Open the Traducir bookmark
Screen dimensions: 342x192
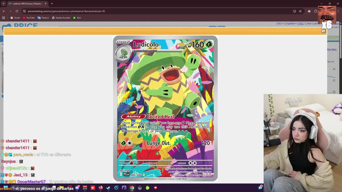point(43,18)
